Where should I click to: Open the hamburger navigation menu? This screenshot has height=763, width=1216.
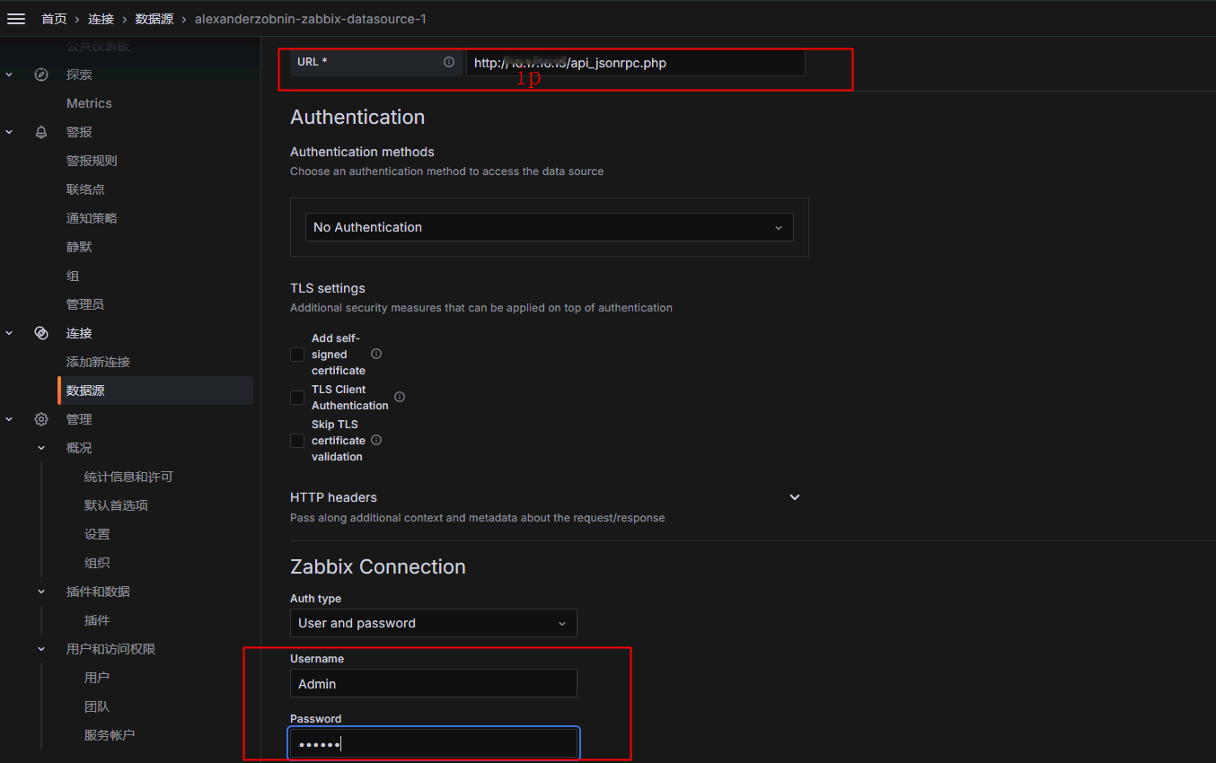tap(16, 18)
